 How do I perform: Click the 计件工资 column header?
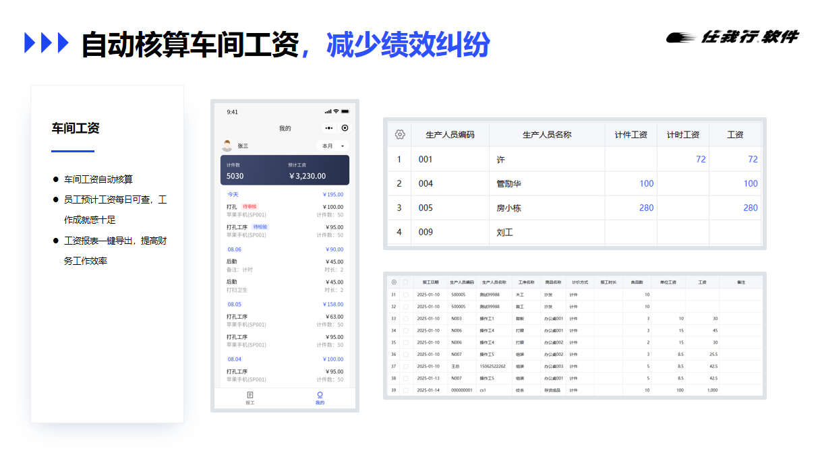click(x=631, y=135)
